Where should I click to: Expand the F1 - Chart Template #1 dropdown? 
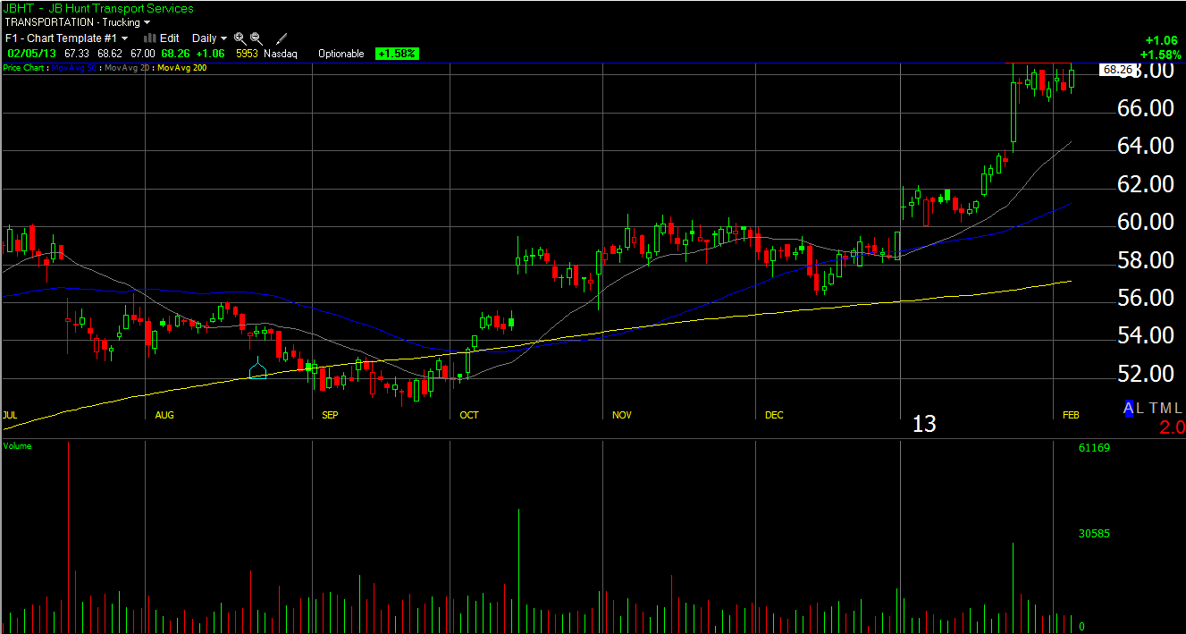tap(66, 38)
